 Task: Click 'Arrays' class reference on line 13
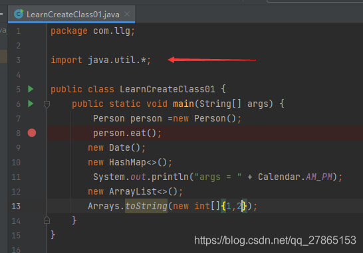[x=104, y=206]
